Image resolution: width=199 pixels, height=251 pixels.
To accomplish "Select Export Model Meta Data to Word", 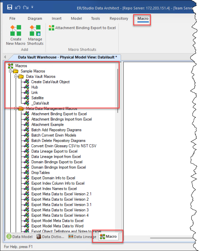I will (x=58, y=226).
